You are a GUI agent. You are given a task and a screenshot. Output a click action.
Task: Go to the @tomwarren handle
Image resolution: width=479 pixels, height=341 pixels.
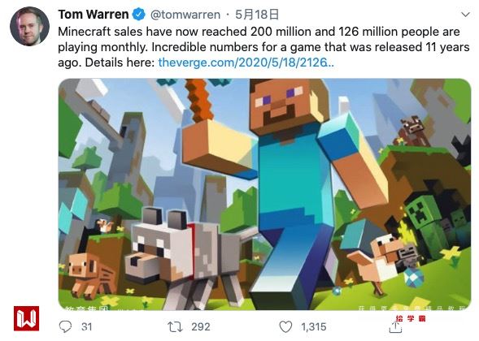tap(185, 15)
